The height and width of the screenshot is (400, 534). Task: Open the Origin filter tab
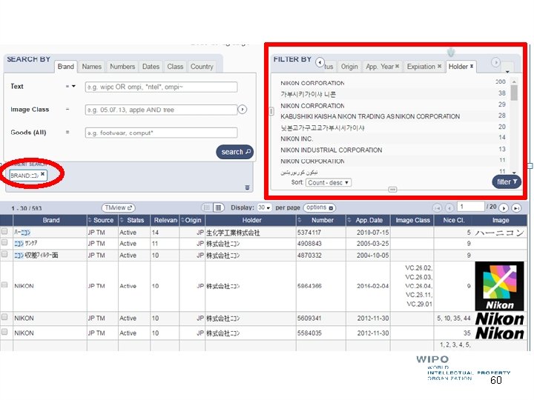pos(349,67)
